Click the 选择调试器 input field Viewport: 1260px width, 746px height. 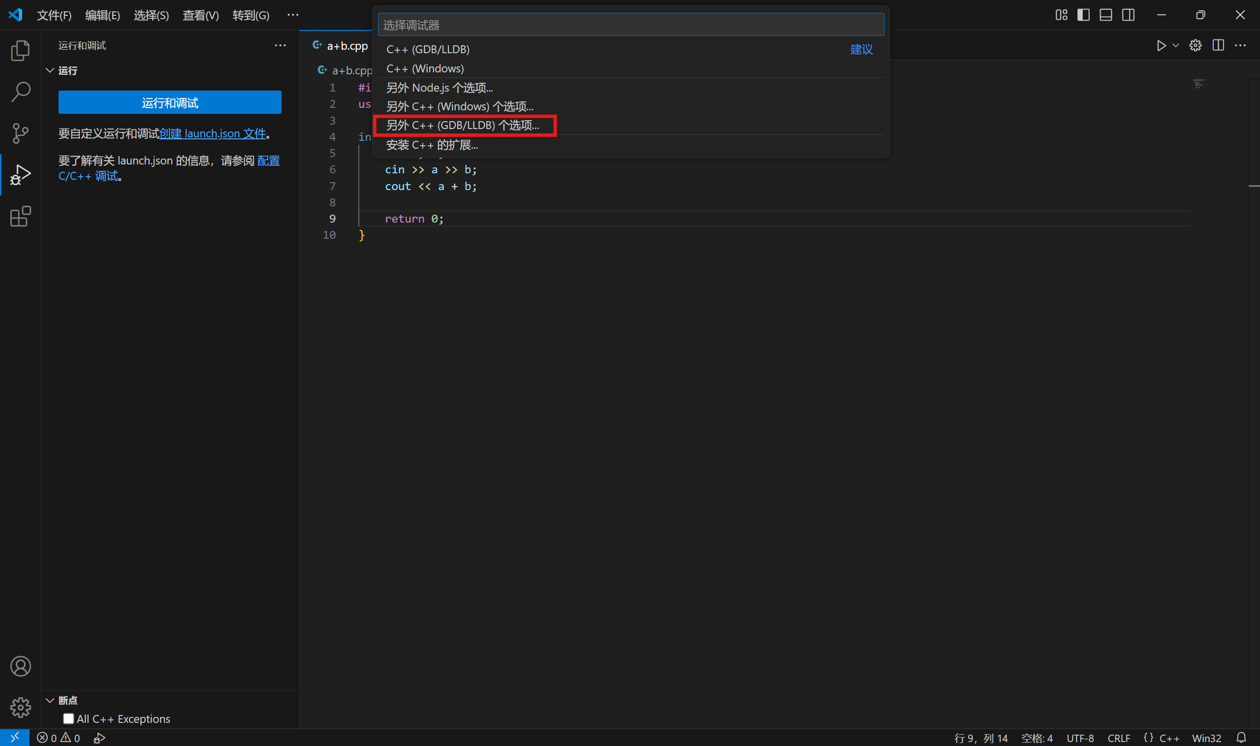(x=630, y=25)
